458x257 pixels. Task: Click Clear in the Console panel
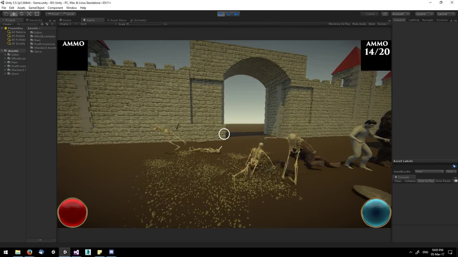tap(398, 181)
